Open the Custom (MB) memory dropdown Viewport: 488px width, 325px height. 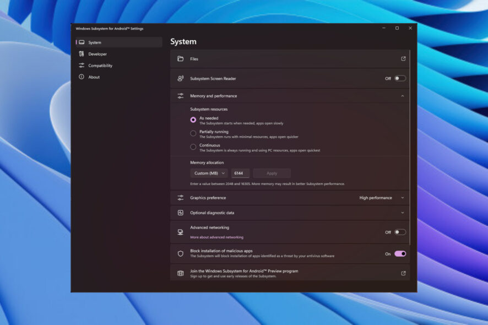(209, 173)
